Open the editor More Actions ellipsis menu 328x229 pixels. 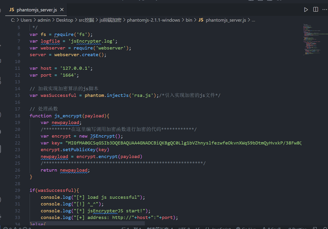[325, 9]
